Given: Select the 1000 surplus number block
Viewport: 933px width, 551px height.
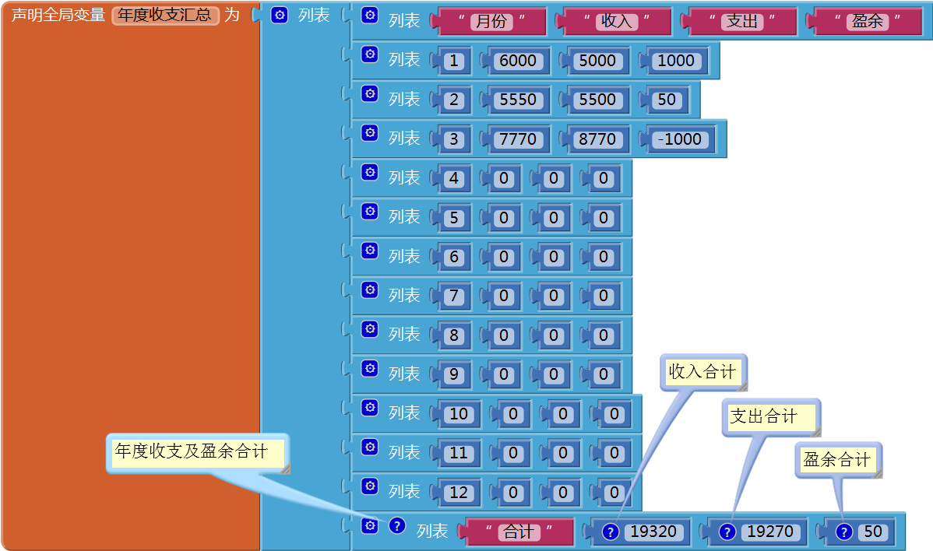Looking at the screenshot, I should (x=675, y=61).
